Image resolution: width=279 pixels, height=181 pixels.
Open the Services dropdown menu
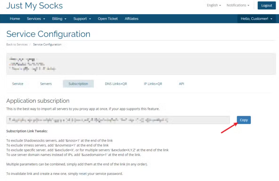click(x=36, y=19)
